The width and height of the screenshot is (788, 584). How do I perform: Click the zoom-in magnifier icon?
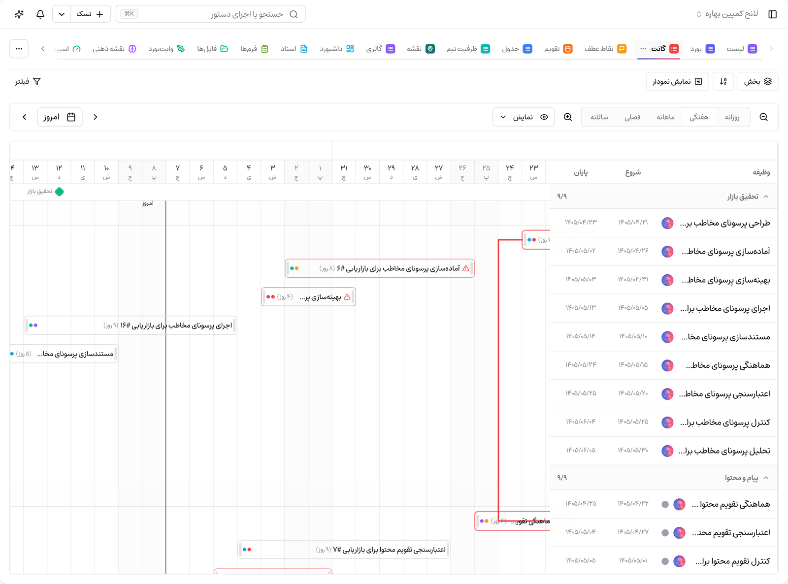click(568, 117)
